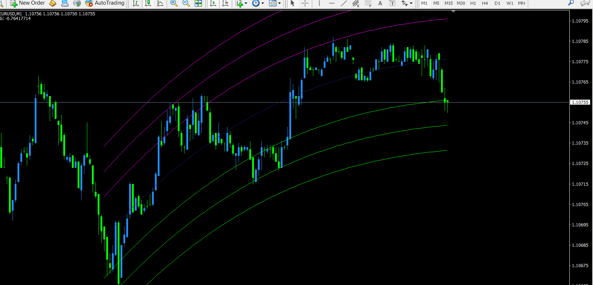
Task: Toggle chart auto scroll
Action: 213,3
